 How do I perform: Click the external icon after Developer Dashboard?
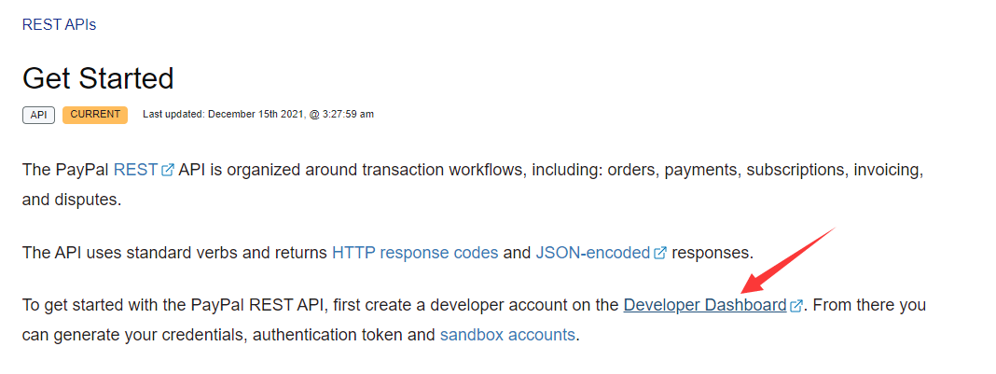pyautogui.click(x=796, y=305)
